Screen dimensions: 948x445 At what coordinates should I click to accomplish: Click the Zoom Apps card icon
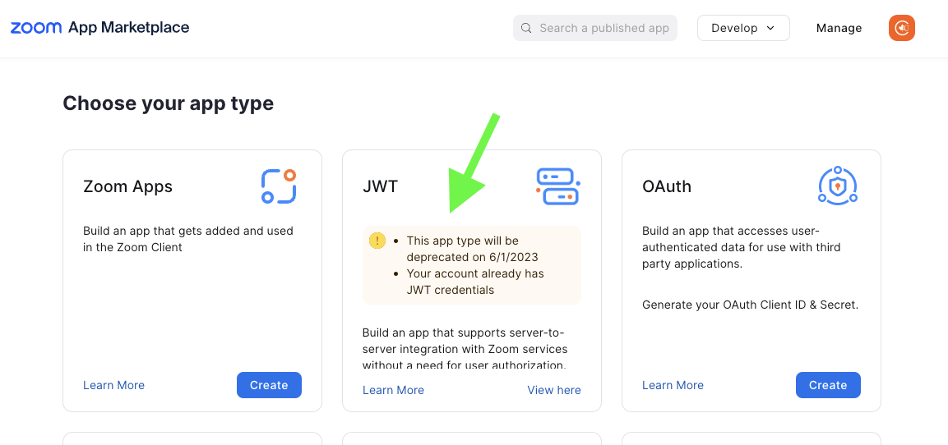[x=279, y=186]
